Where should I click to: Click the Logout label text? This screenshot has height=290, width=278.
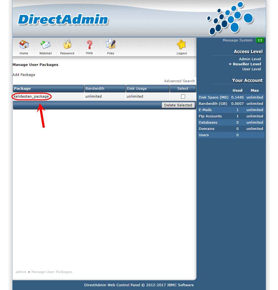tap(182, 53)
